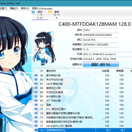Open the 帮助(H) menu
The height and width of the screenshot is (132, 132).
25,8
